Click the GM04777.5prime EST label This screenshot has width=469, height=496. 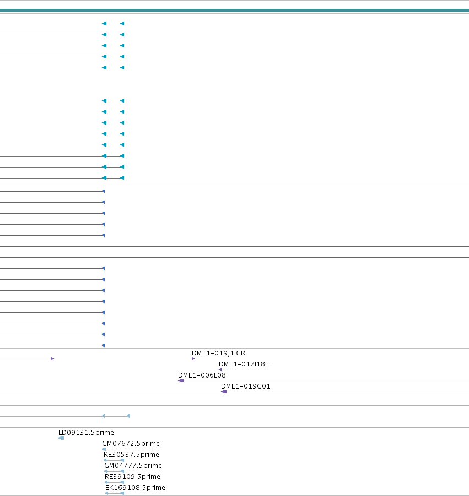(133, 466)
